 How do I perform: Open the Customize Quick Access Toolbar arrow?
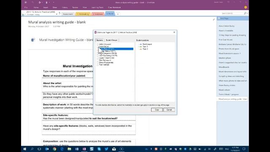(54, 3)
